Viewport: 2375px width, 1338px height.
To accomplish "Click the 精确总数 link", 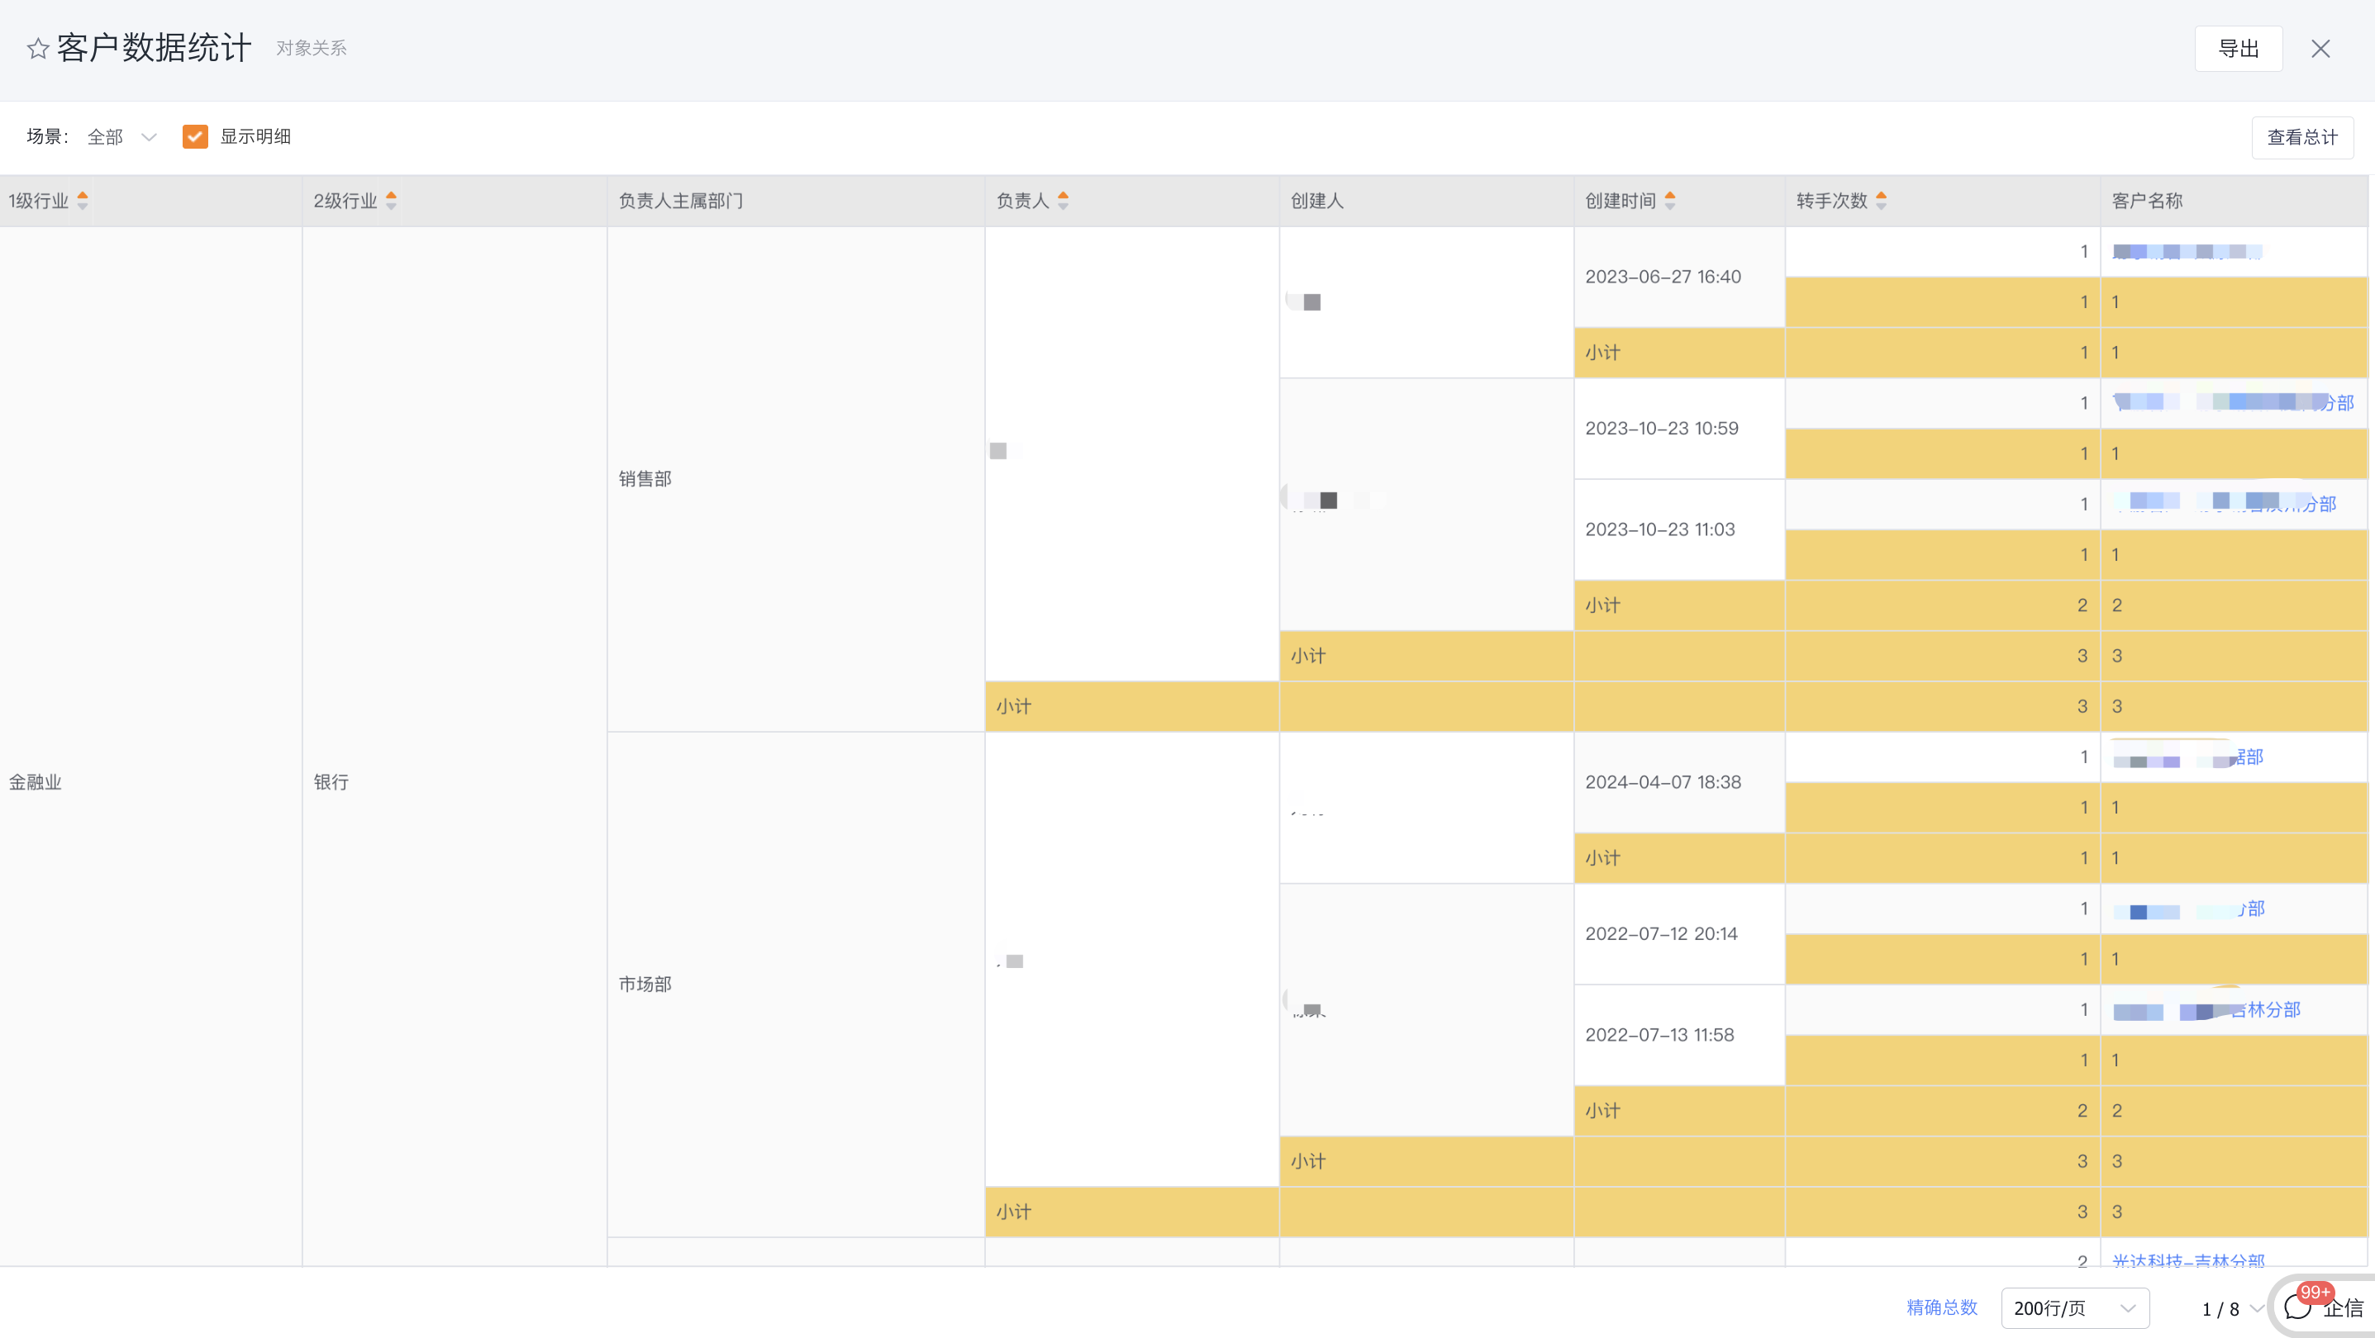I will (x=1942, y=1307).
